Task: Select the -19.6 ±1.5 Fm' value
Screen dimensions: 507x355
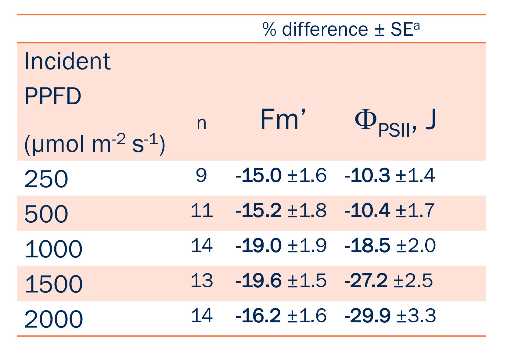Action: coord(281,281)
